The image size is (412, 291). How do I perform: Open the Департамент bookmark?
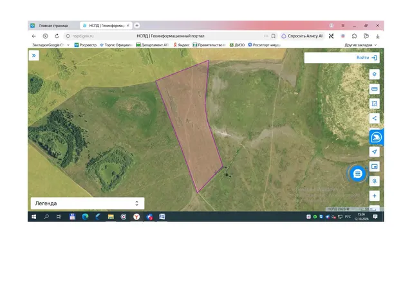tap(153, 45)
